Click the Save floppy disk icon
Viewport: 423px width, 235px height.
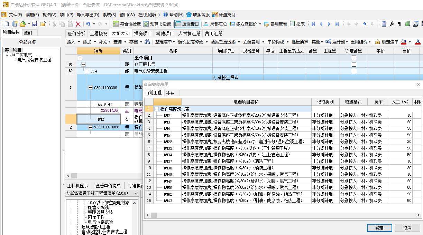tap(35, 24)
